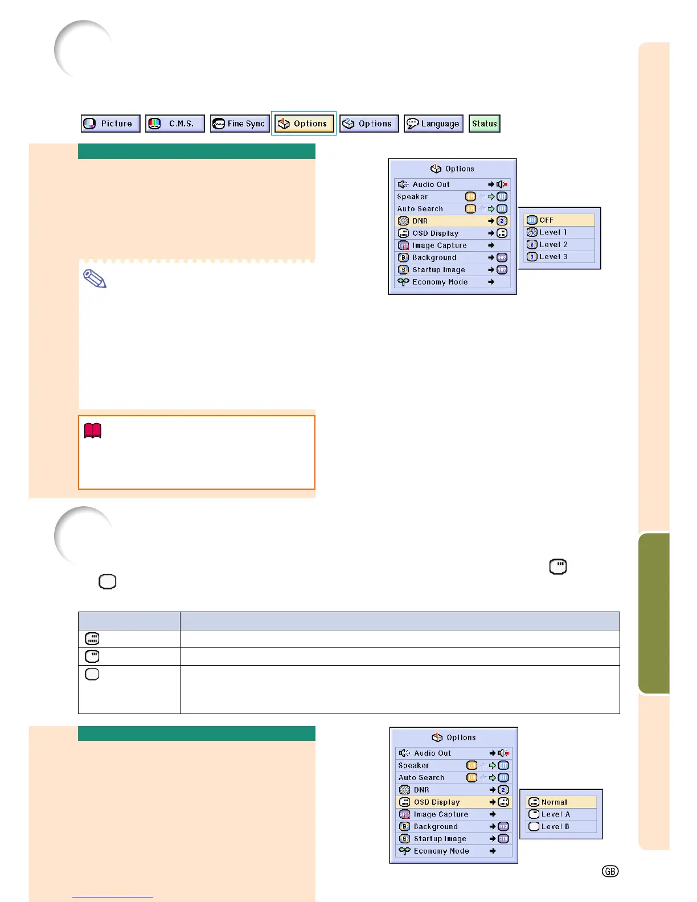Click first OSD icon in the table

[92, 639]
